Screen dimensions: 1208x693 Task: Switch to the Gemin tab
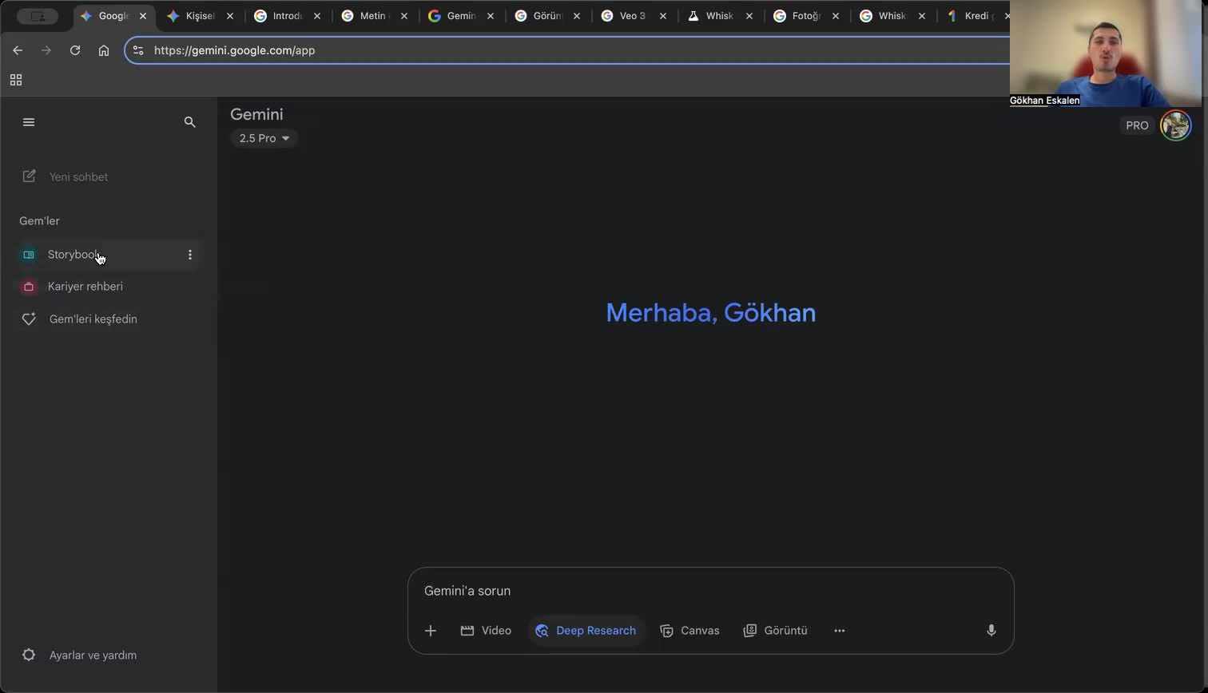460,16
